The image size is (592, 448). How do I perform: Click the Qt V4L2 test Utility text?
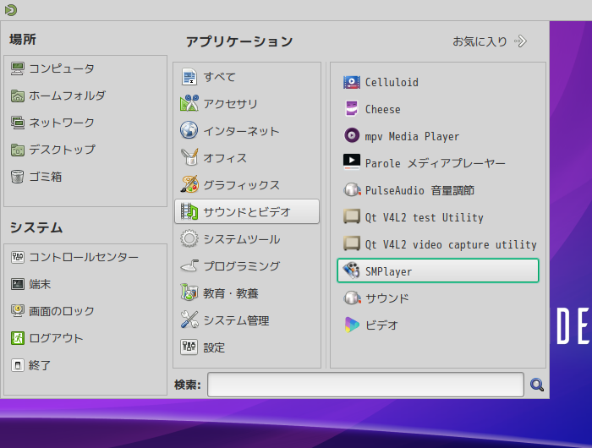[424, 217]
